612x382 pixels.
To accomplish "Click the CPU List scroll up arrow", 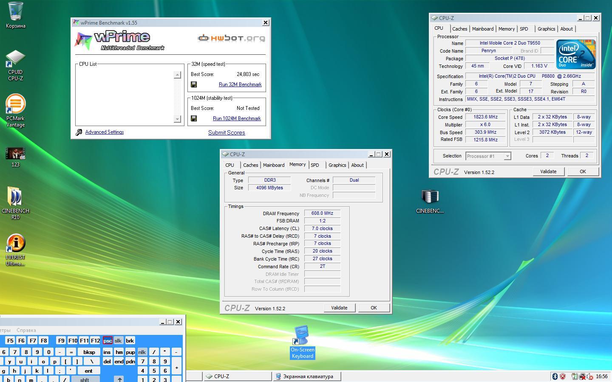I will 178,75.
